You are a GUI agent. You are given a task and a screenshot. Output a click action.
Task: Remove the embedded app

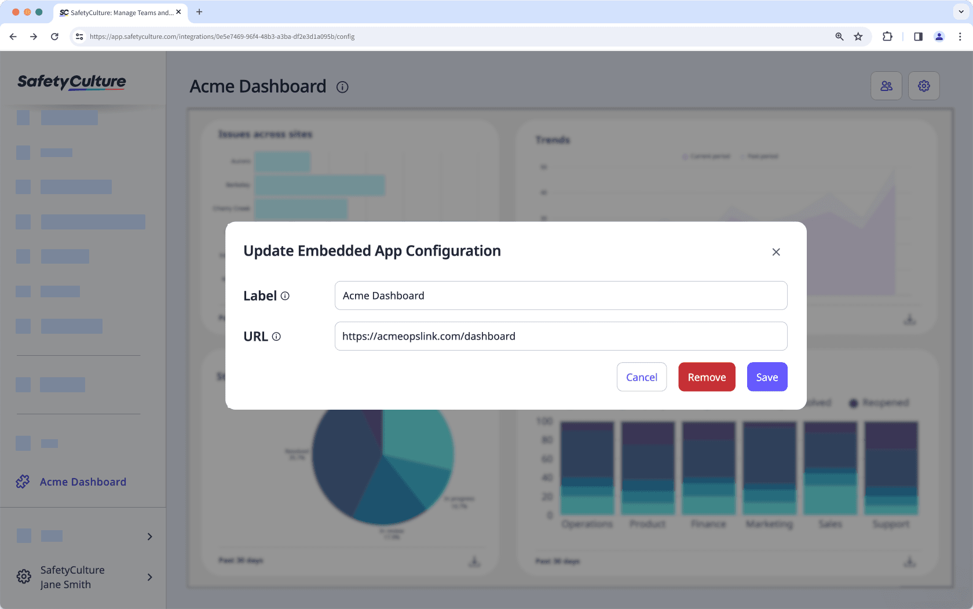tap(707, 377)
